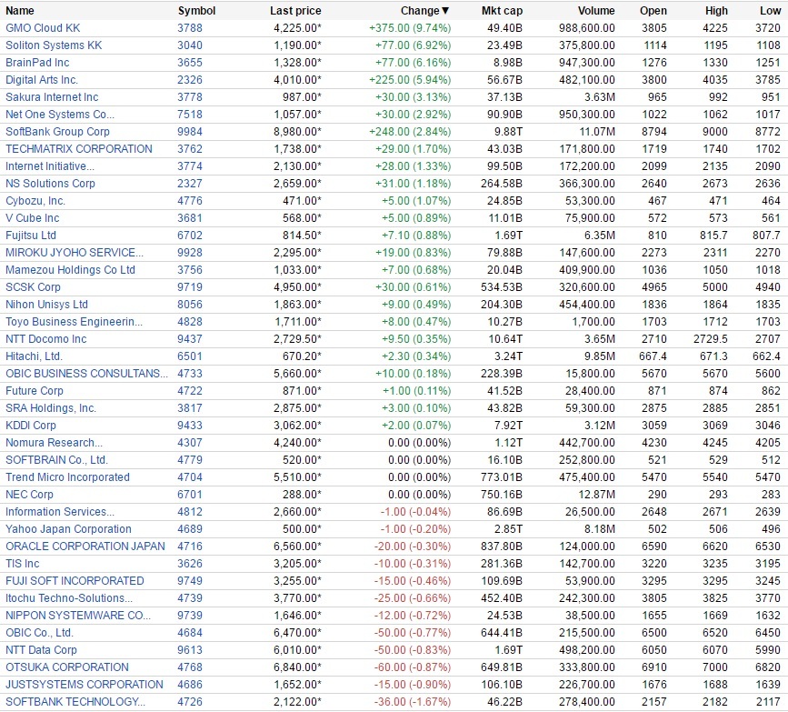
Task: Open SOFTBRAIN Co., Ltd. link
Action: pyautogui.click(x=56, y=459)
